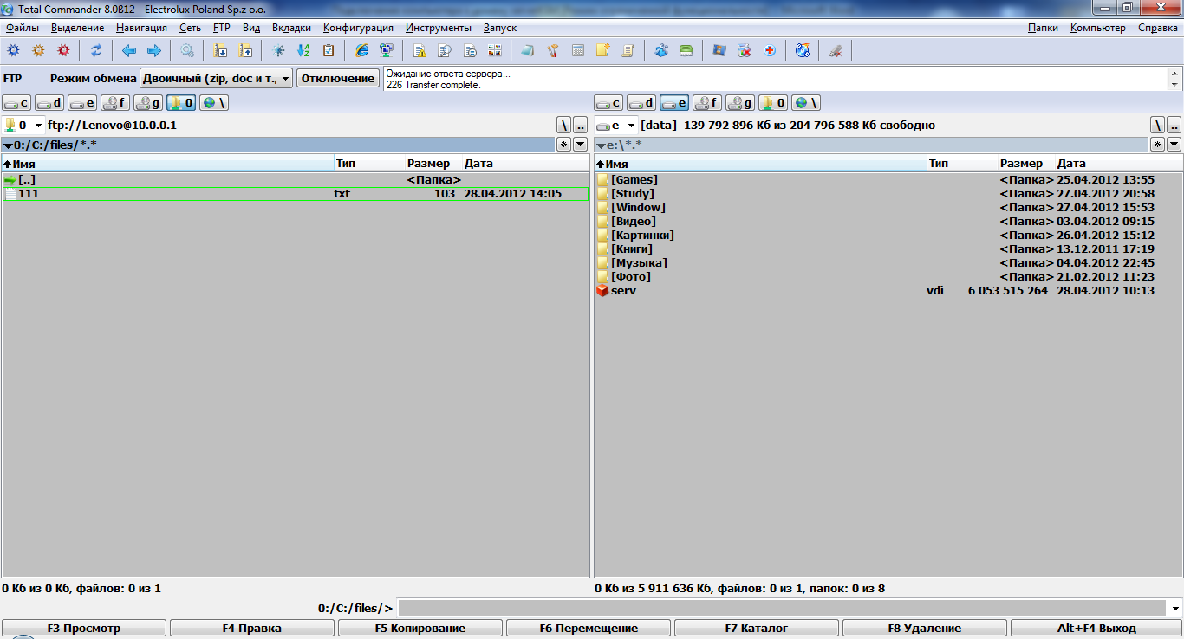Pack files with folder down-arrow icon
Image resolution: width=1184 pixels, height=639 pixels.
(x=220, y=50)
